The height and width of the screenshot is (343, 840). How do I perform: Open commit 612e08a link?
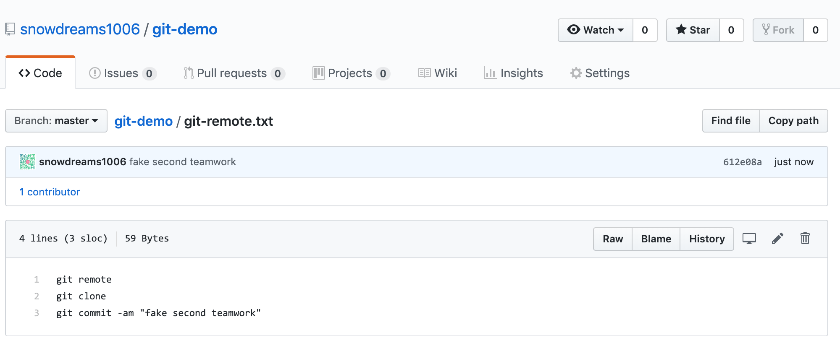(x=742, y=162)
